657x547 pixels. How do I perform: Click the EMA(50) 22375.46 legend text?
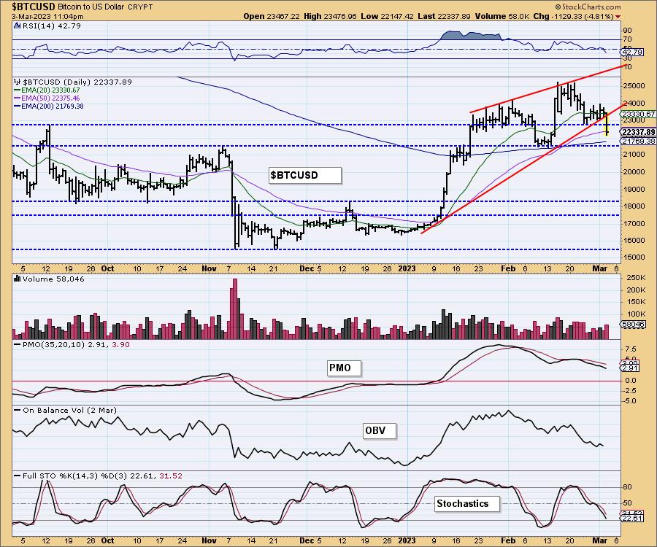(x=50, y=98)
